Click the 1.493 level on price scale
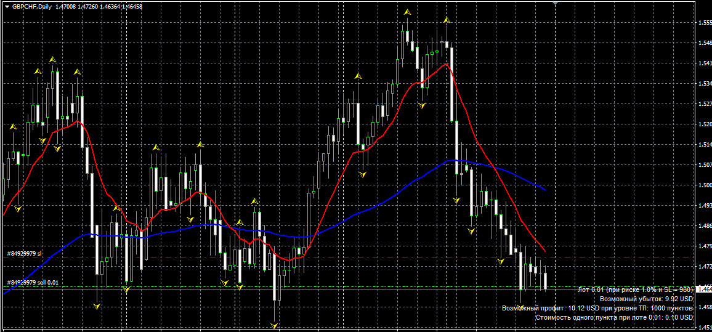Viewport: 712px width, 332px height. [x=704, y=206]
